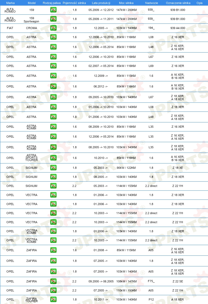Click the 108kW / 147KM power value
The image size is (208, 304).
coord(126,281)
